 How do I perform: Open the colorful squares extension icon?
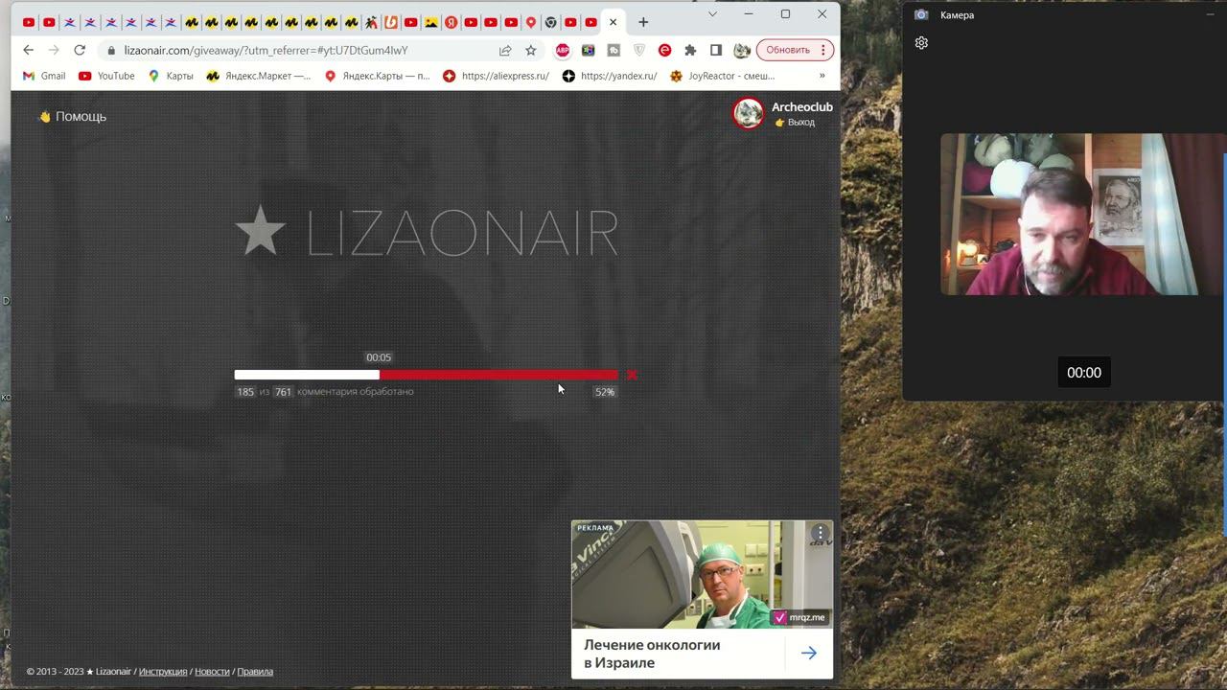589,50
